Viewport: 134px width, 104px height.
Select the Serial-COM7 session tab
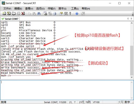tap(10, 19)
